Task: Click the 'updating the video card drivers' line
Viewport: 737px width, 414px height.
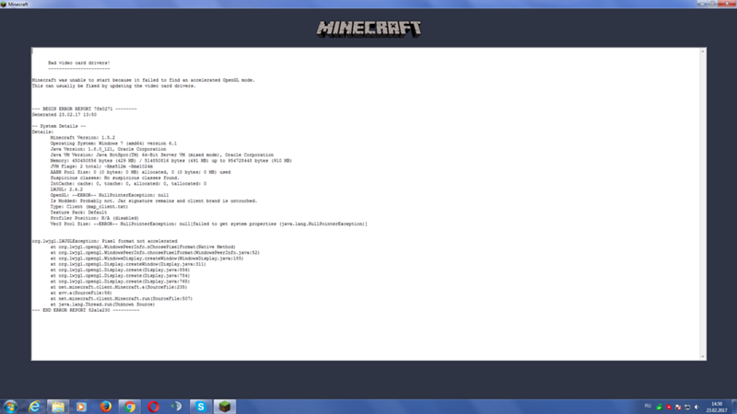Action: point(113,86)
